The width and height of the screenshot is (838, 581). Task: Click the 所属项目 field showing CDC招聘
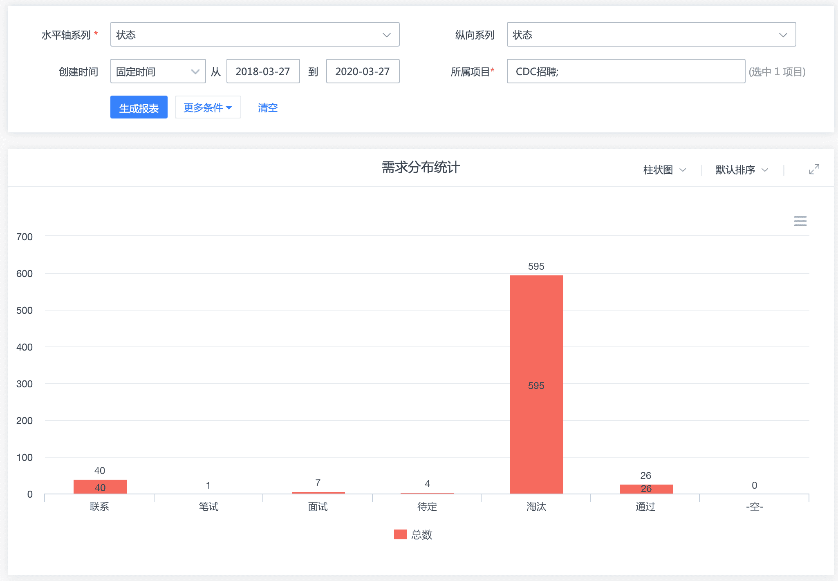click(625, 72)
